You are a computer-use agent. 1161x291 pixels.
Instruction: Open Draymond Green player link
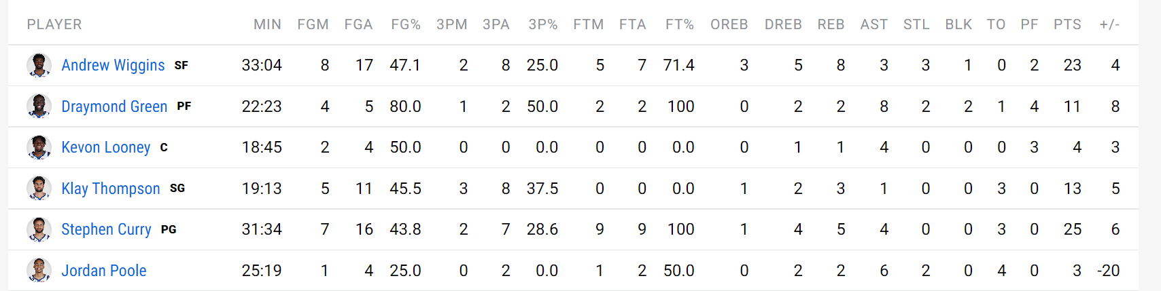[114, 106]
